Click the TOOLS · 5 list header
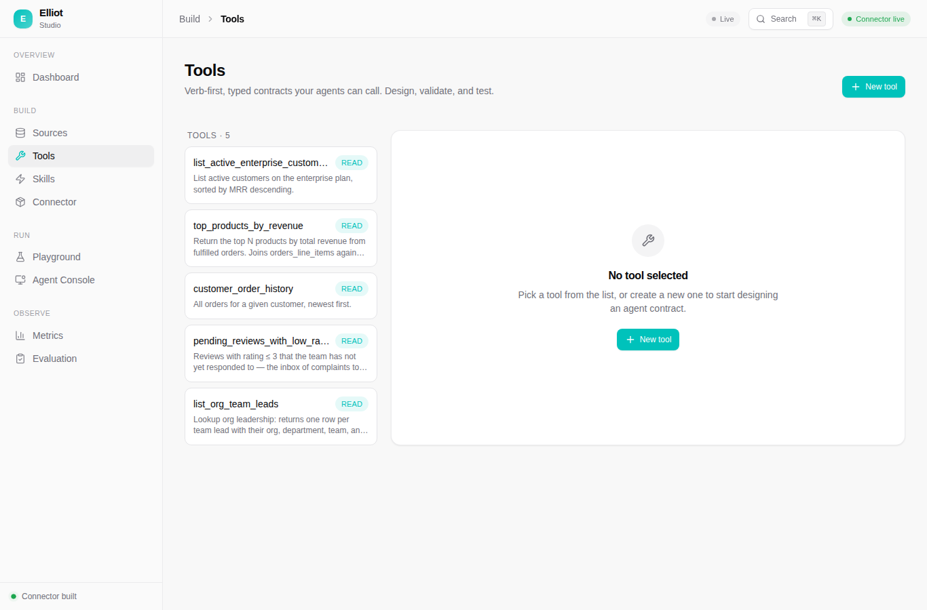The width and height of the screenshot is (927, 610). [x=208, y=136]
